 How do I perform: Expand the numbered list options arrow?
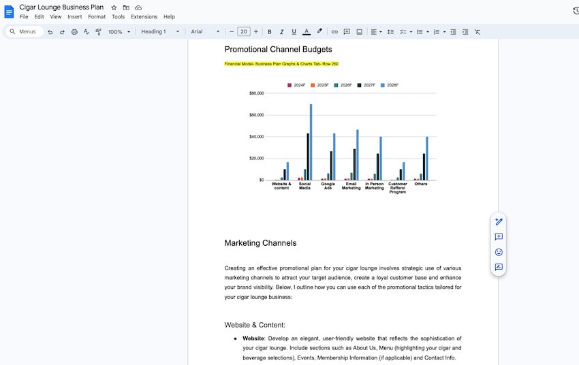[x=444, y=32]
